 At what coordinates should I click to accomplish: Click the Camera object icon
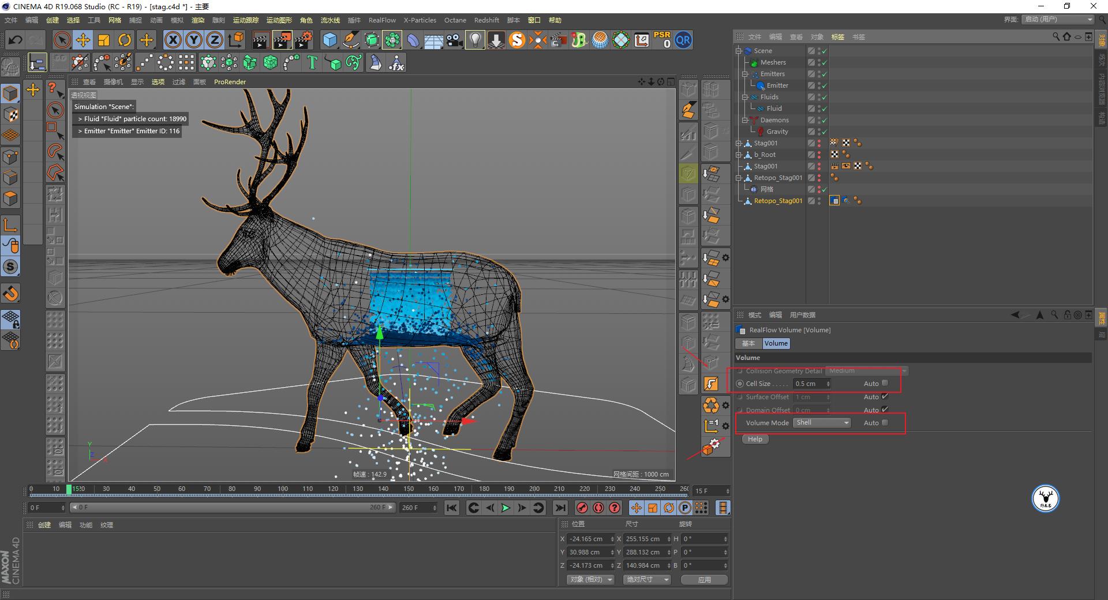(454, 40)
